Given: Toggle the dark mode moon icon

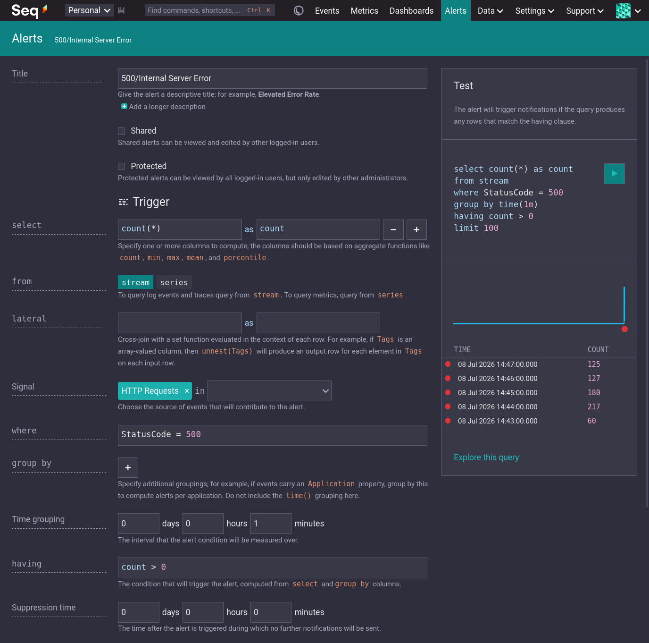Looking at the screenshot, I should [x=299, y=10].
